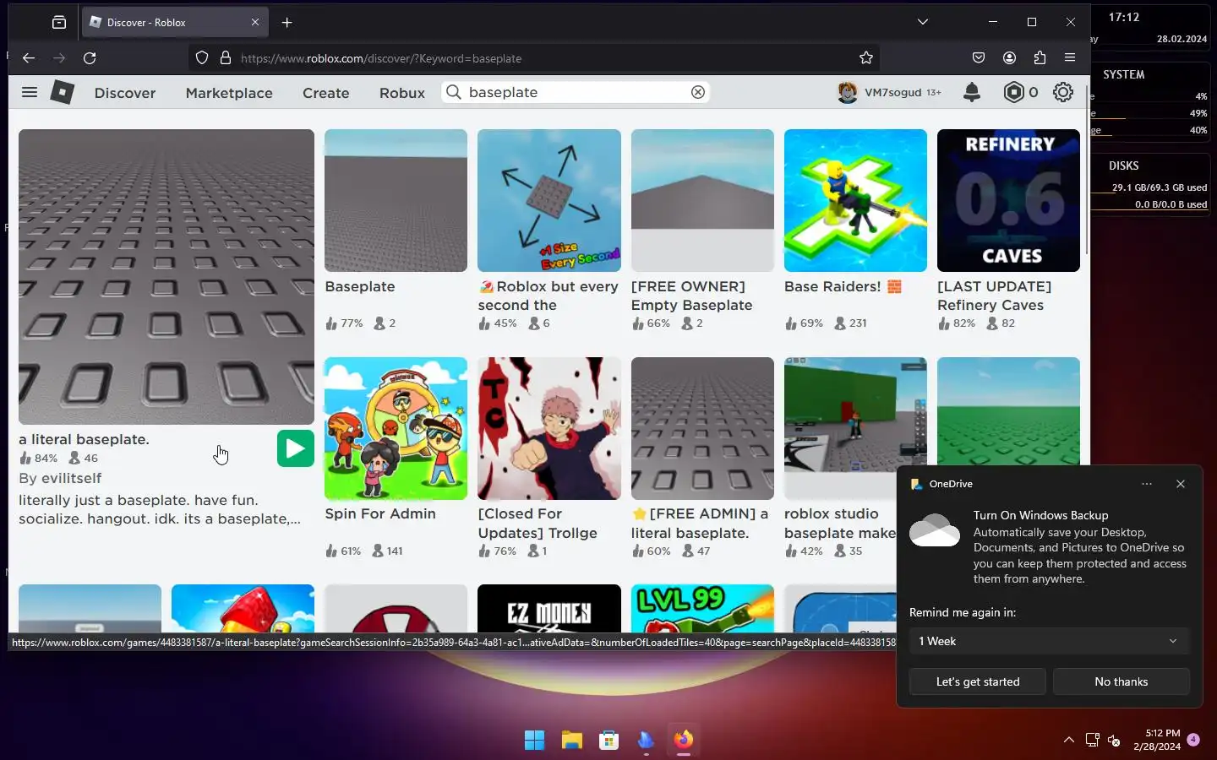Open the taskbar clock 5:12 PM
Screen dimensions: 1217x760
(1157, 740)
